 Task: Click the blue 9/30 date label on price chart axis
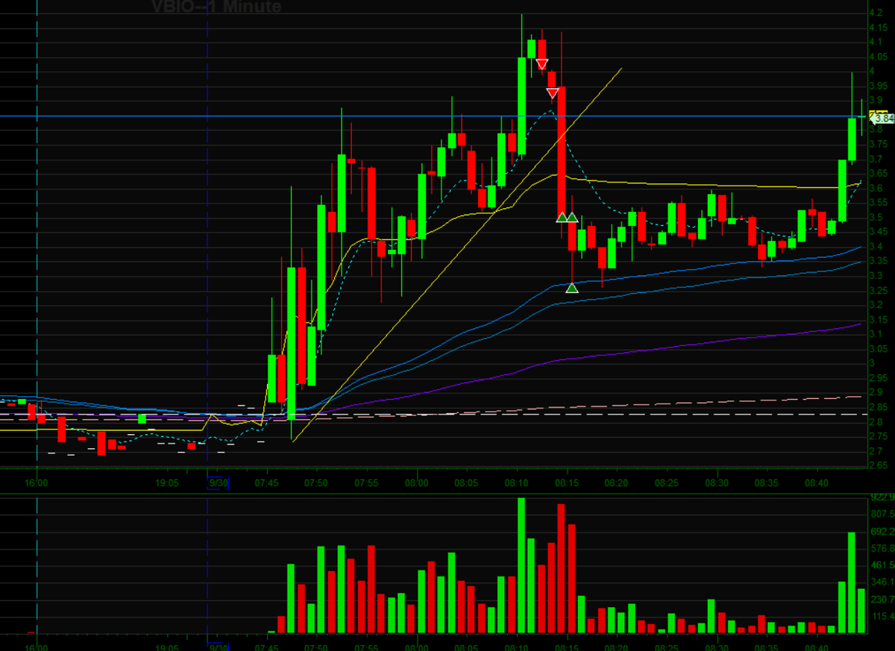coord(219,483)
